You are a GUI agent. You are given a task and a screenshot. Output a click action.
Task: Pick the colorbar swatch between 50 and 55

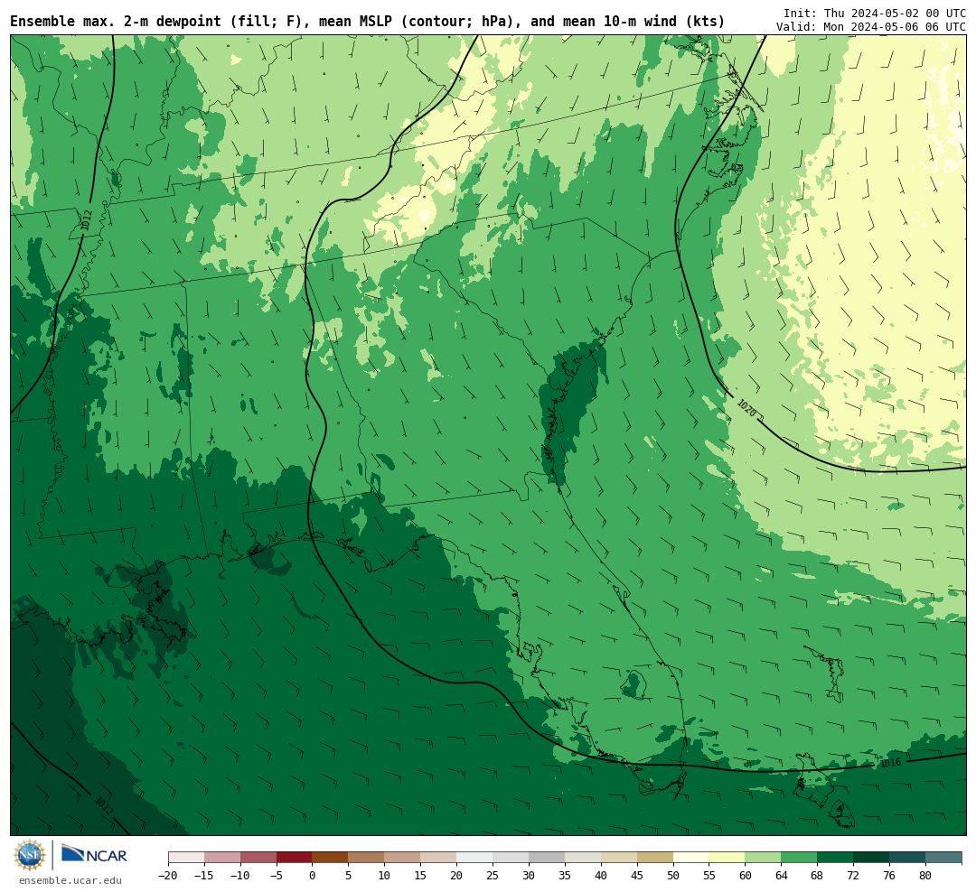point(691,858)
